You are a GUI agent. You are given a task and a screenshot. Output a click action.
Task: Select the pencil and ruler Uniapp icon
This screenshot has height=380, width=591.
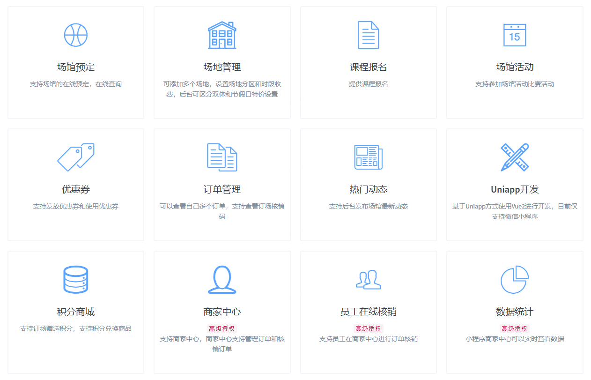515,157
